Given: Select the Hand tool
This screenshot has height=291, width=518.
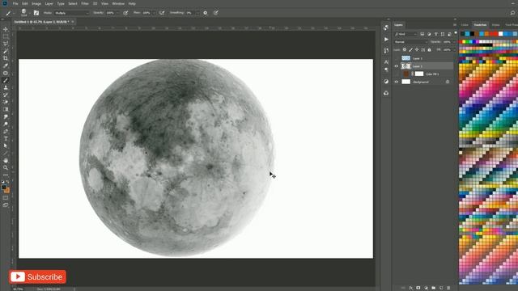Looking at the screenshot, I should [x=6, y=160].
